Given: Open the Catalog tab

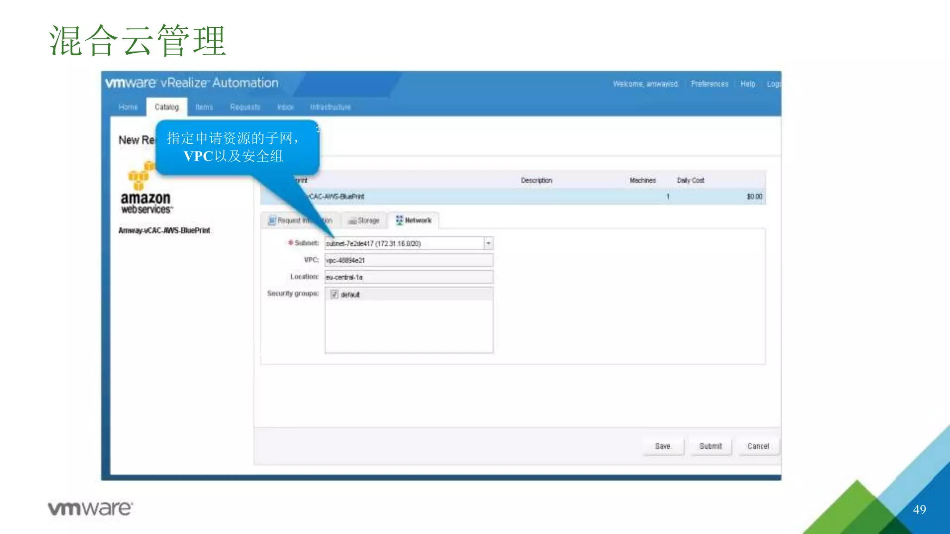Looking at the screenshot, I should tap(167, 107).
